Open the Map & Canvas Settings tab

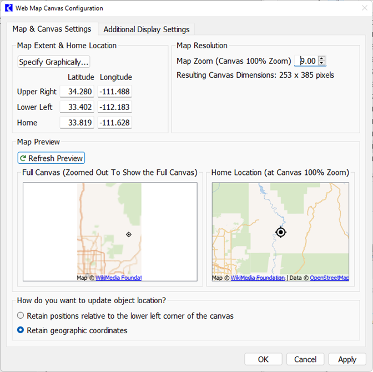point(52,29)
